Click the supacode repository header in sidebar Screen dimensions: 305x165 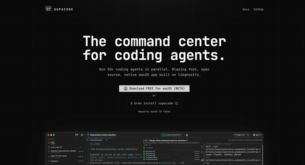(x=52, y=139)
